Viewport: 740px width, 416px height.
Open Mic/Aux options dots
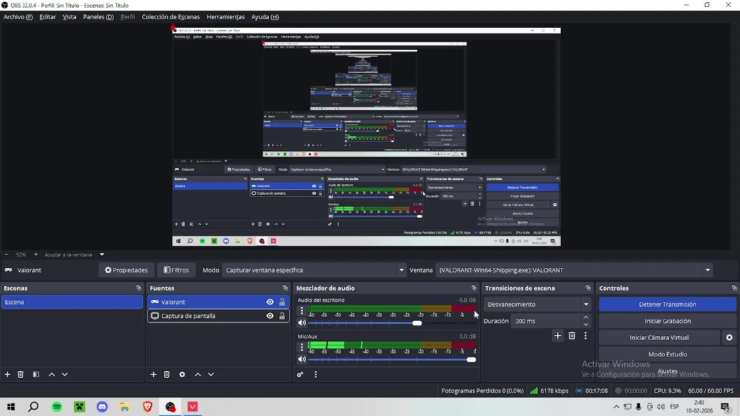point(301,347)
